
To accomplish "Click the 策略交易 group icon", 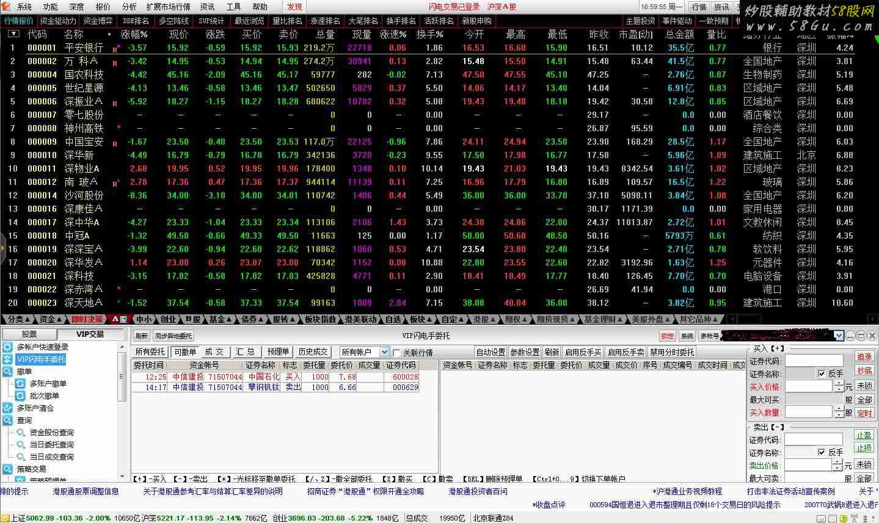I will (7, 469).
